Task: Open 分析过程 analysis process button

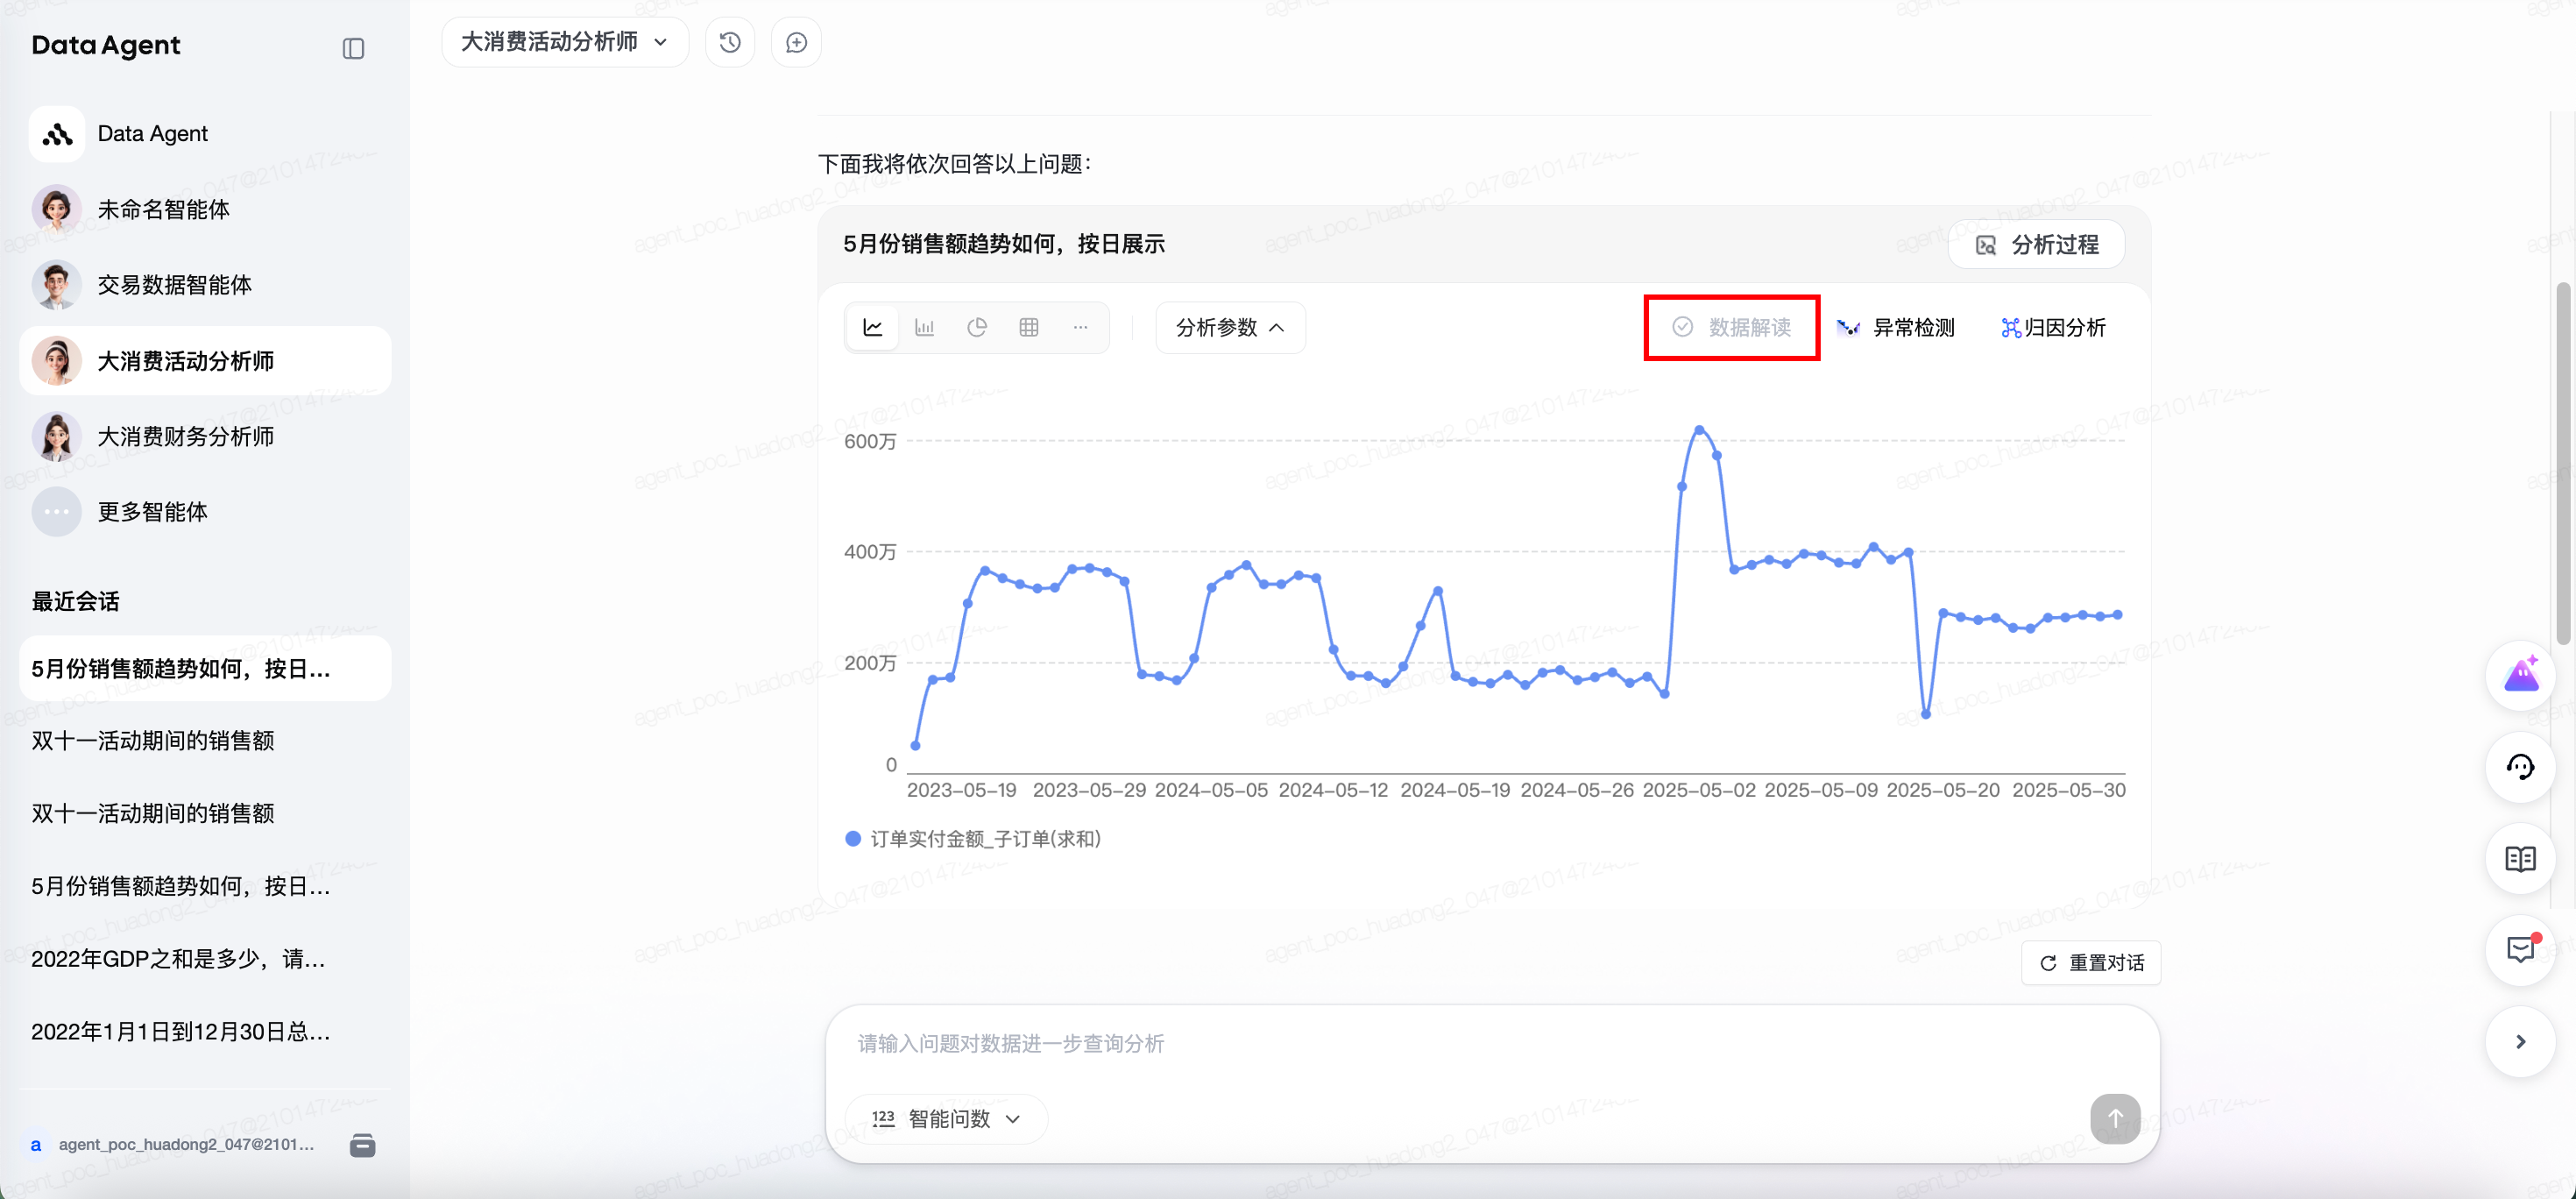Action: [2036, 245]
